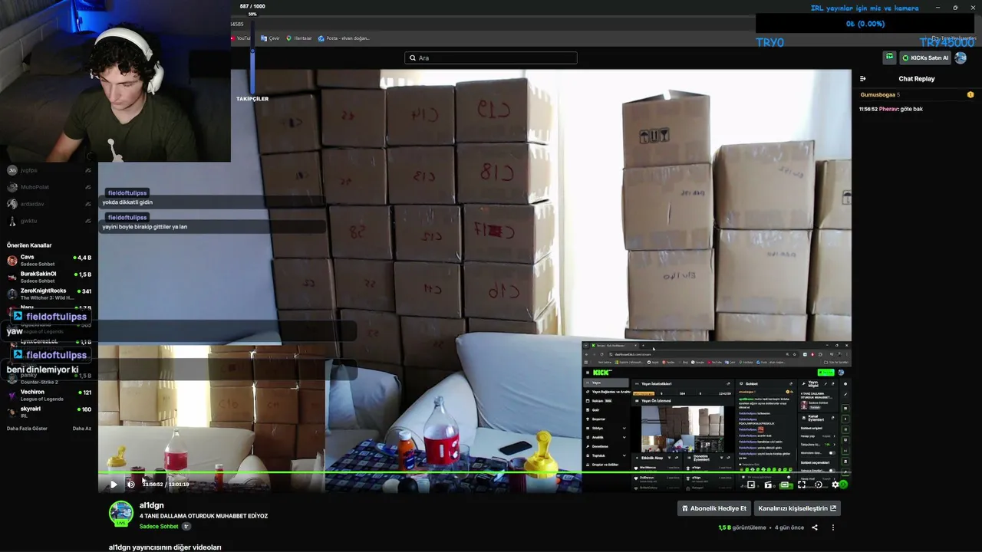
Task: Open the Sadece Sohbet category link
Action: tap(159, 527)
